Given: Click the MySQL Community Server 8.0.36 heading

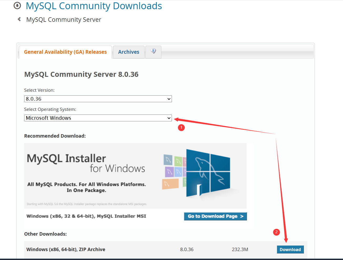Looking at the screenshot, I should [81, 74].
